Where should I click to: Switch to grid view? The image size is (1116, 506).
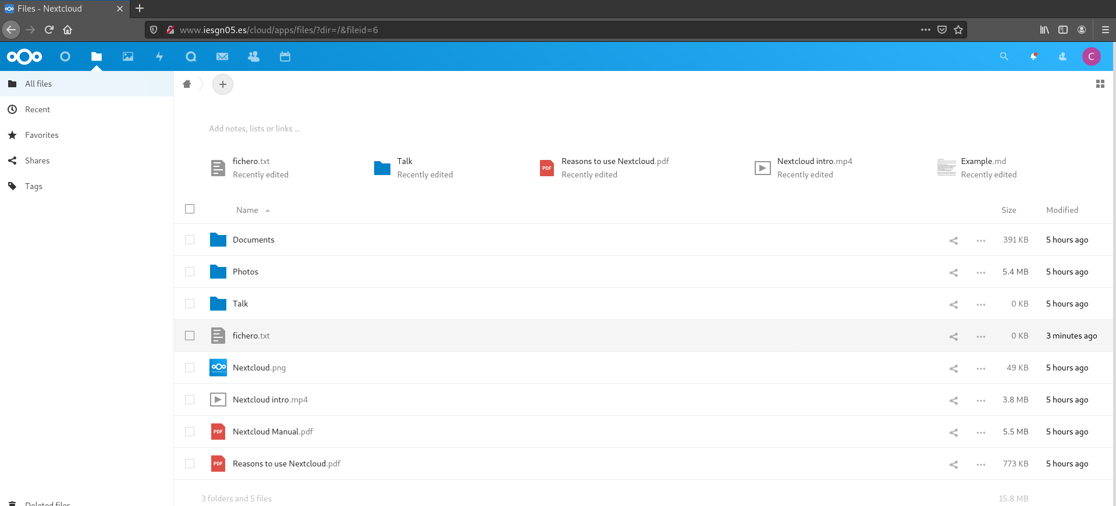(x=1100, y=84)
